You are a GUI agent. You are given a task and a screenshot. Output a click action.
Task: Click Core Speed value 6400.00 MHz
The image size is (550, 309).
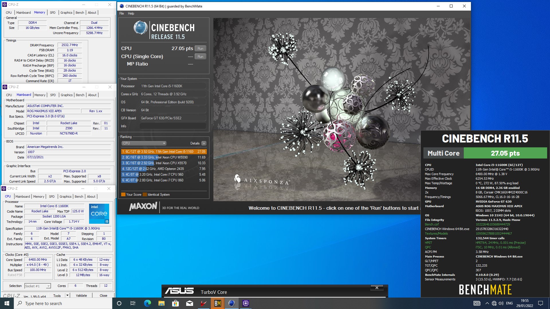click(38, 260)
